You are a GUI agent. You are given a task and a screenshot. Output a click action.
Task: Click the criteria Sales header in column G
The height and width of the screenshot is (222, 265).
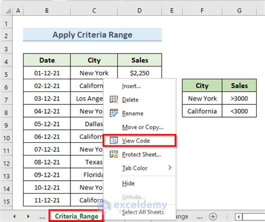point(239,85)
